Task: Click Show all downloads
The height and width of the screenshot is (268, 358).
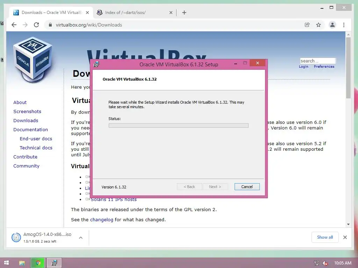Action: 325,237
